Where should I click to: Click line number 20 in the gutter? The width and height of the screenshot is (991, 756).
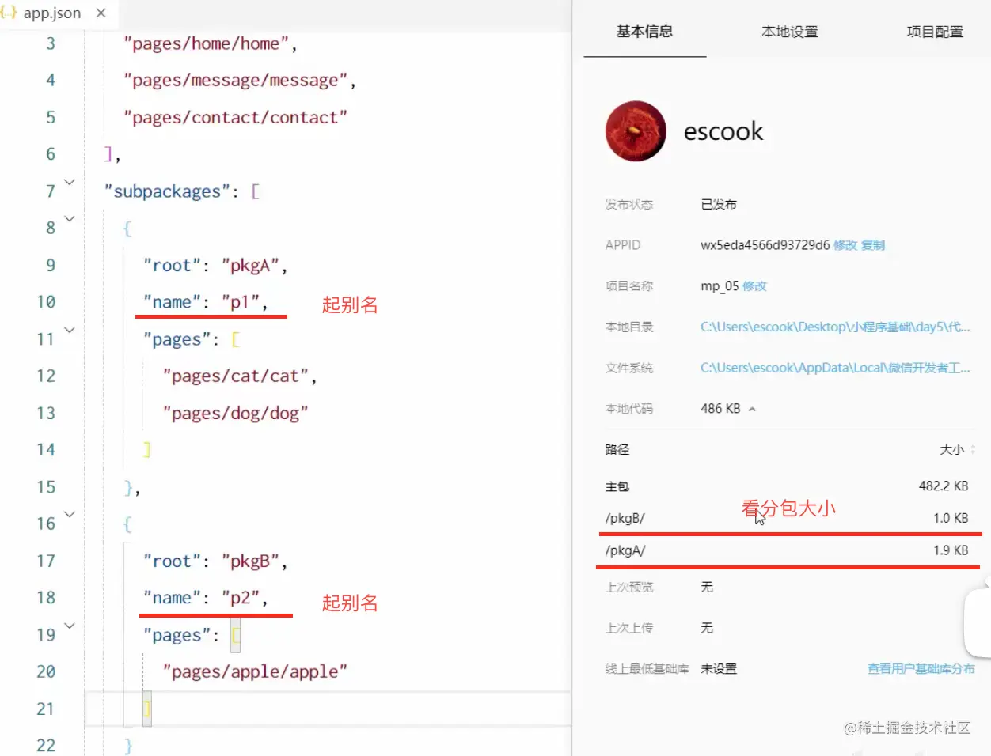click(x=46, y=672)
